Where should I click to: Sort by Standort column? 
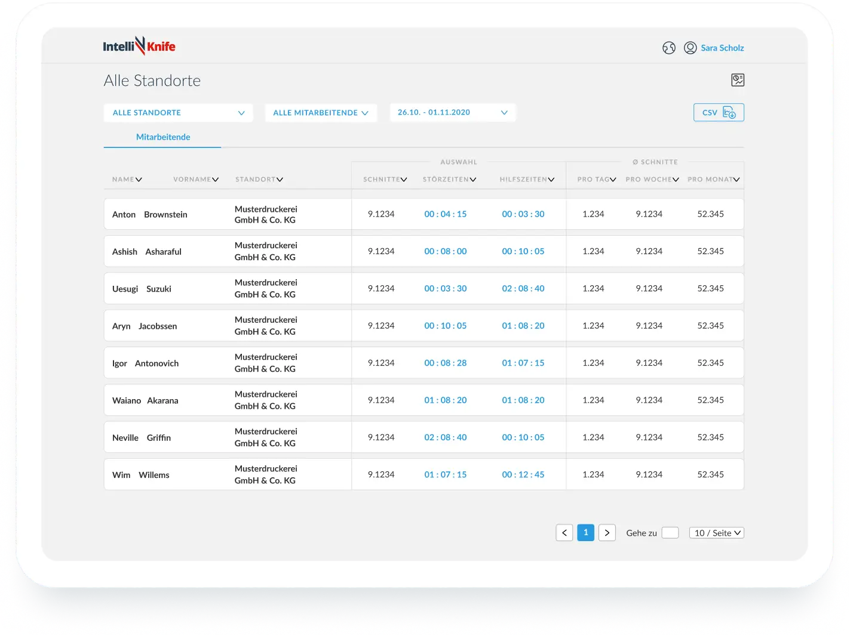[x=259, y=179]
